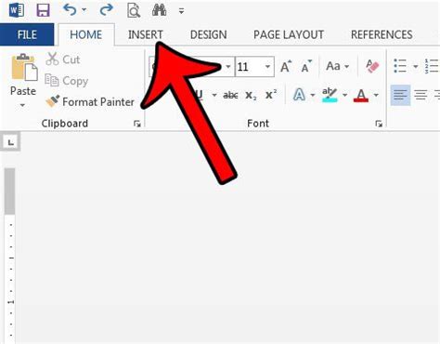Toggle superscript formatting
The height and width of the screenshot is (344, 440).
point(271,94)
